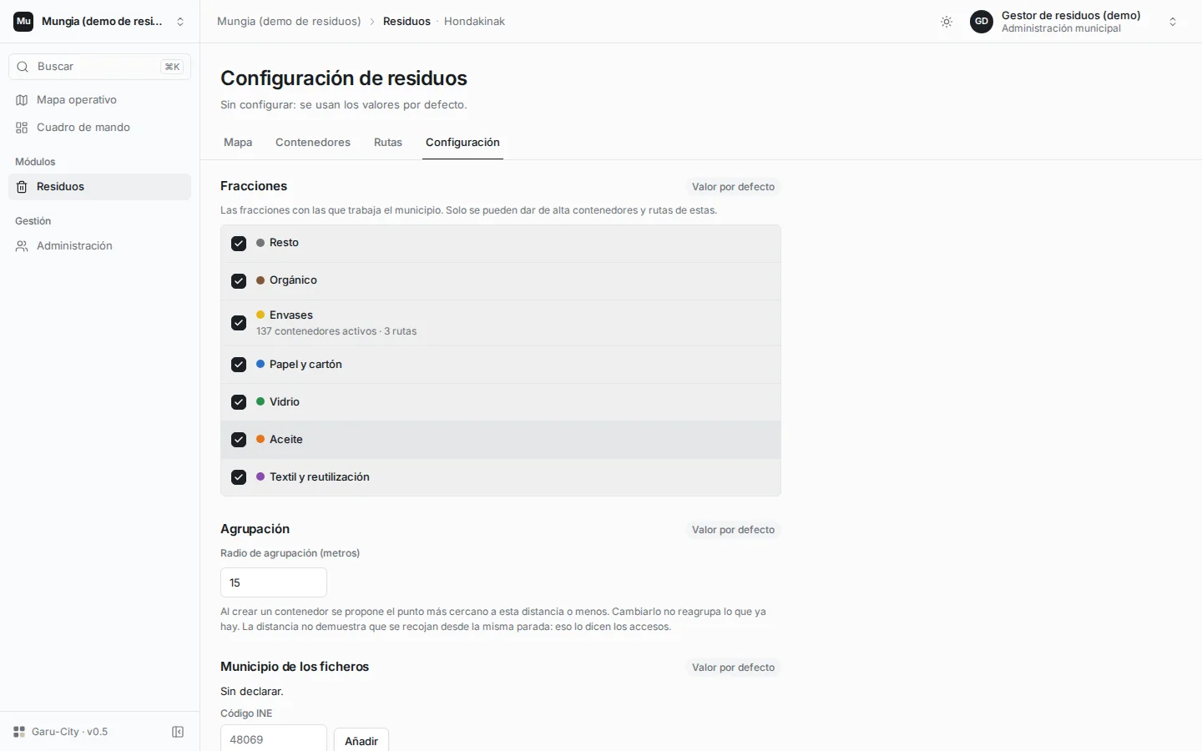
Task: Click the Mu organization avatar
Action: [x=23, y=22]
